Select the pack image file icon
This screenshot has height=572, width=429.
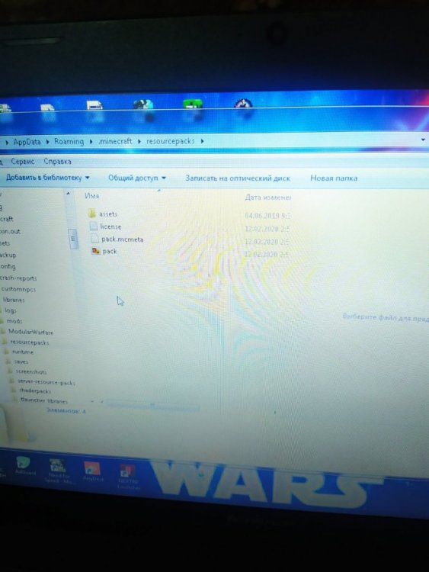[x=96, y=251]
